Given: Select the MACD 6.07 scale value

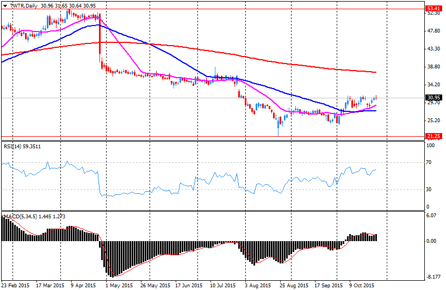Looking at the screenshot, I should tap(431, 216).
